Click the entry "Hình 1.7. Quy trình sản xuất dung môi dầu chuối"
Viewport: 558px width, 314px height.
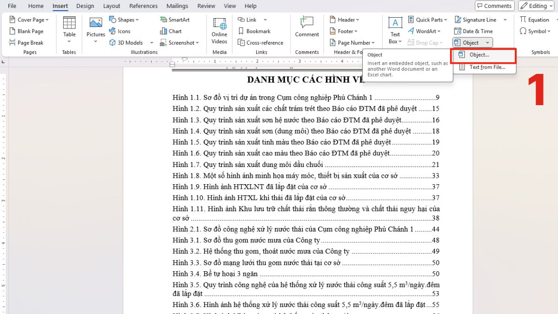306,165
